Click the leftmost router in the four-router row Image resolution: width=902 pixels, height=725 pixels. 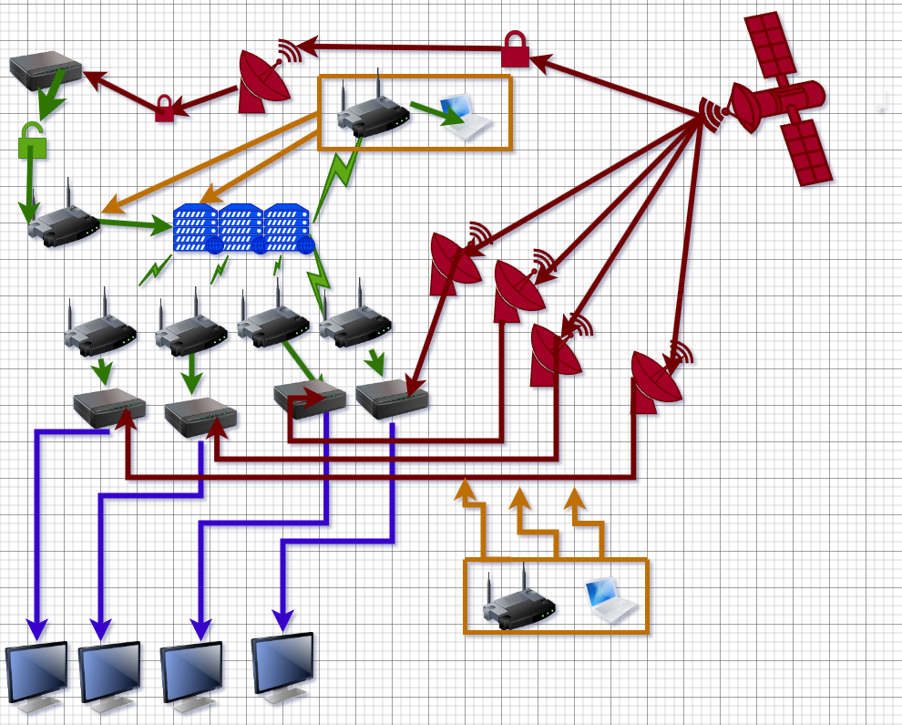(x=100, y=324)
